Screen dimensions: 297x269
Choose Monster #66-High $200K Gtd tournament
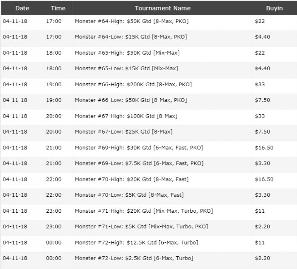point(133,85)
